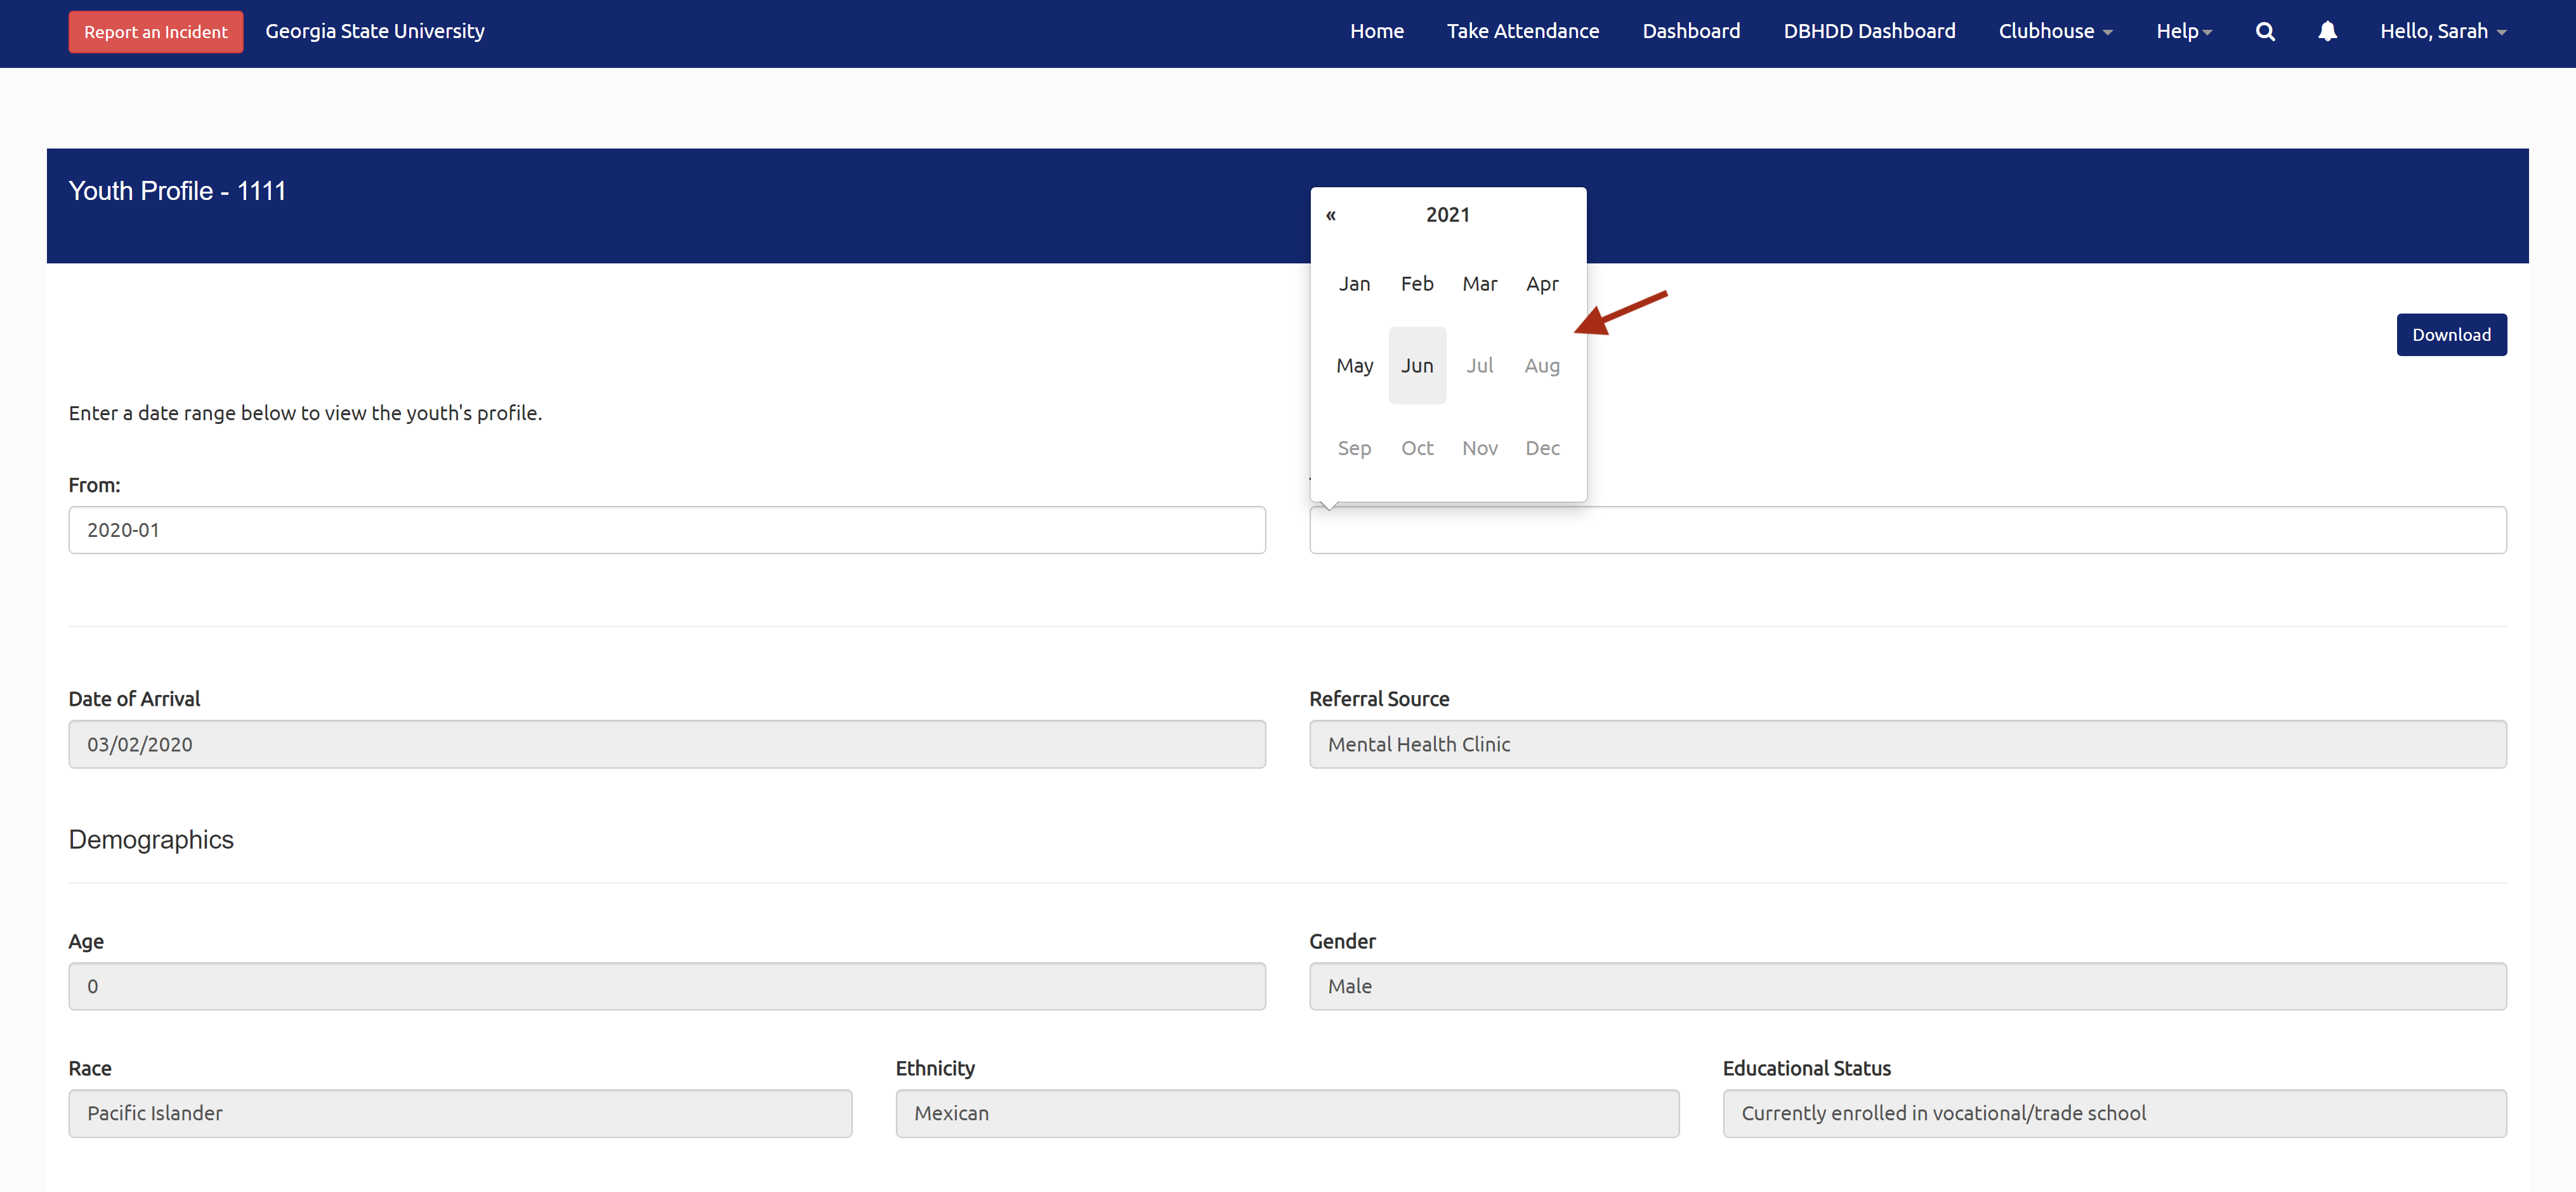Image resolution: width=2576 pixels, height=1192 pixels.
Task: Select Apr in the month picker
Action: click(x=1541, y=284)
